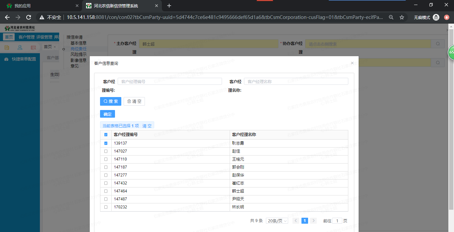Click the 客户经理编号 input field

tap(170, 81)
